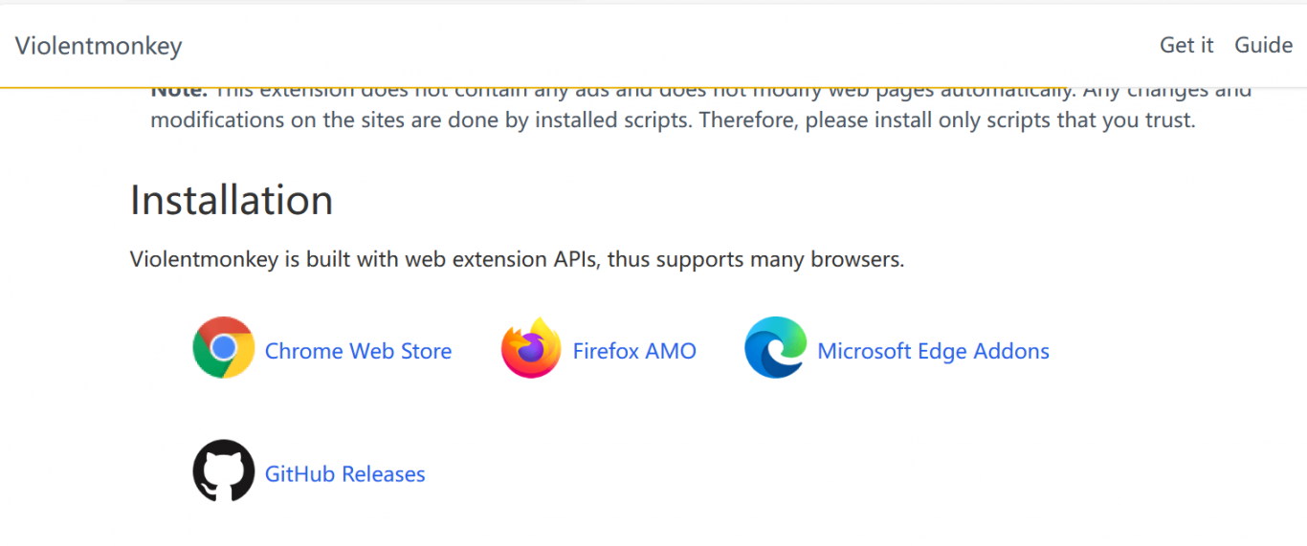Open the Get it navigation item
Screen dimensions: 1307x546
(1186, 45)
